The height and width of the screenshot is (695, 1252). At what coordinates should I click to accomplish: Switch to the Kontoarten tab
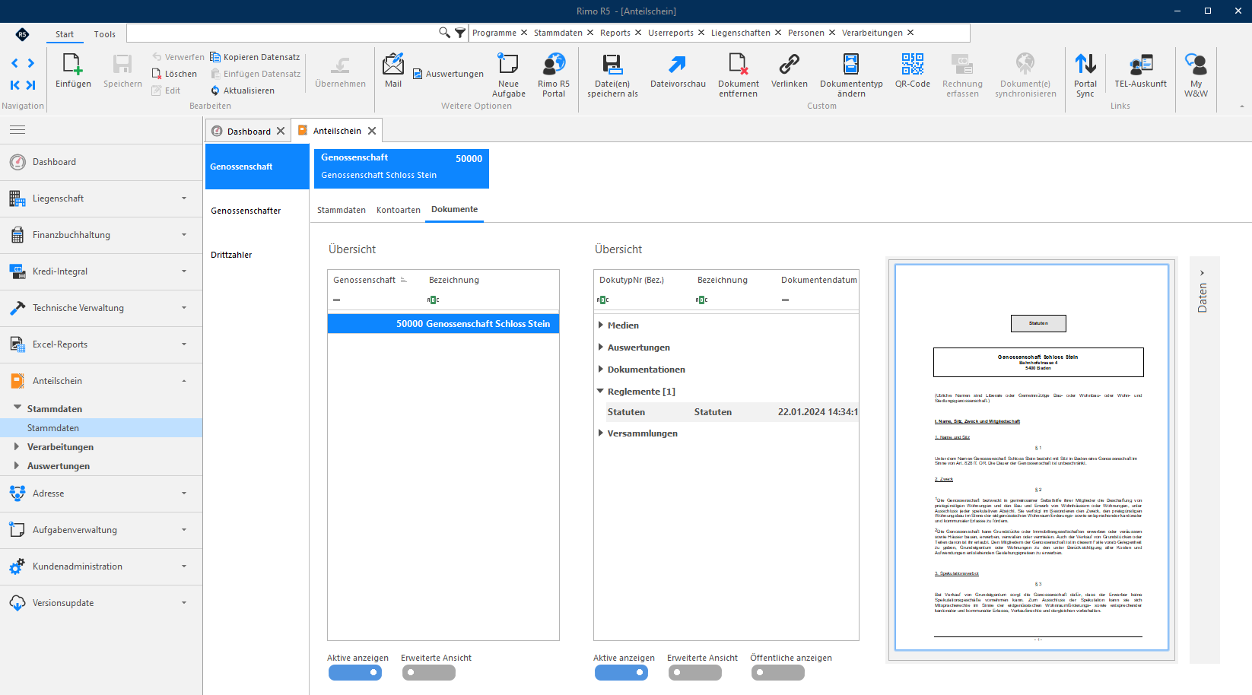tap(399, 210)
